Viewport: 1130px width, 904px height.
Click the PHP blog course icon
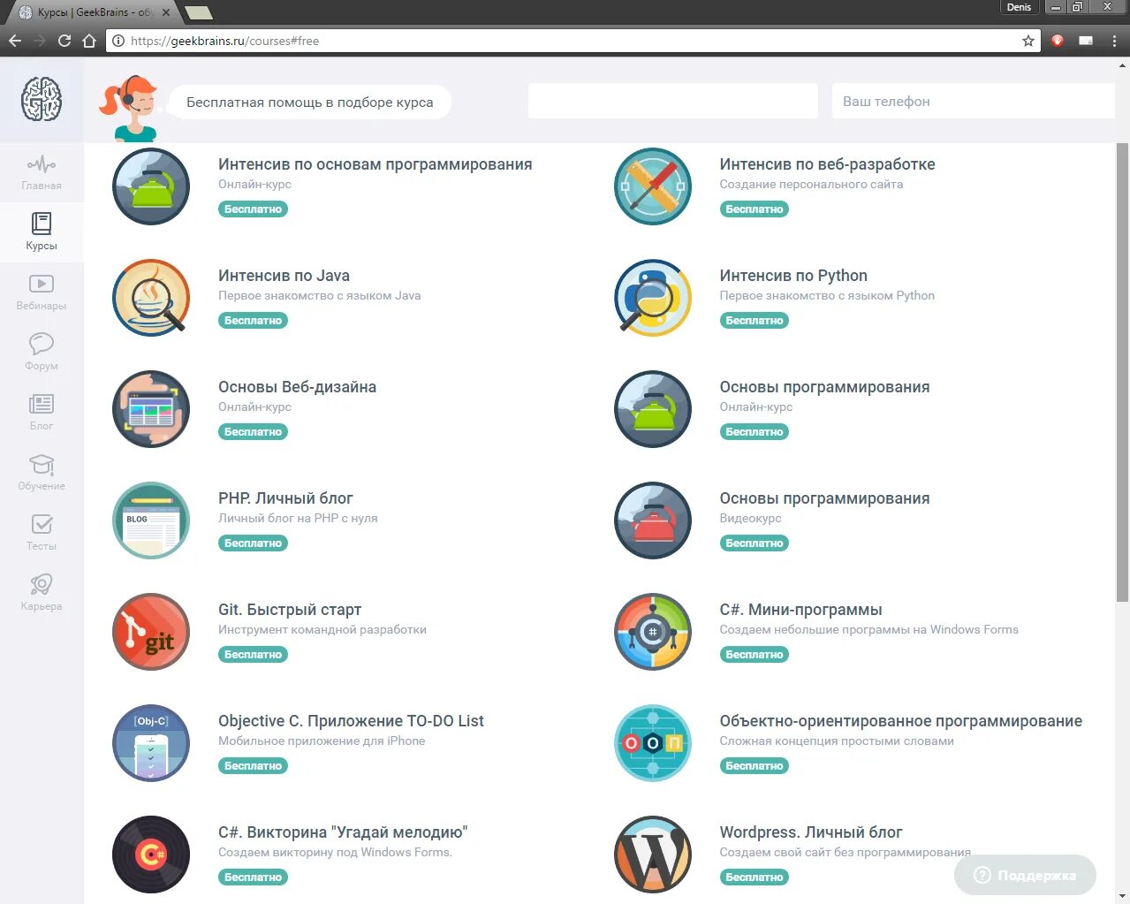[151, 520]
